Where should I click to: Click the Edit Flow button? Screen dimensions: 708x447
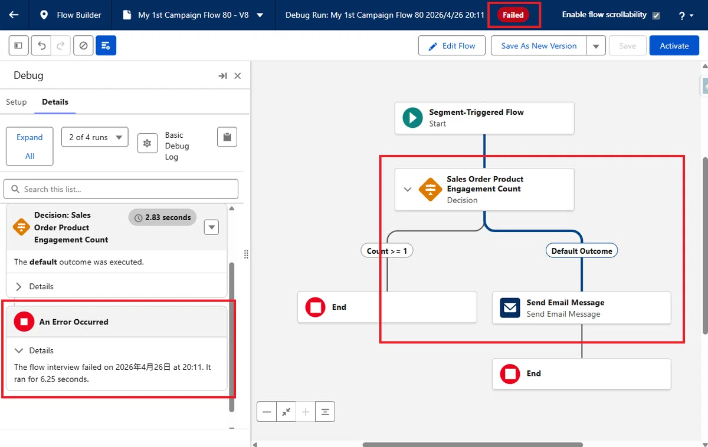[x=451, y=45]
